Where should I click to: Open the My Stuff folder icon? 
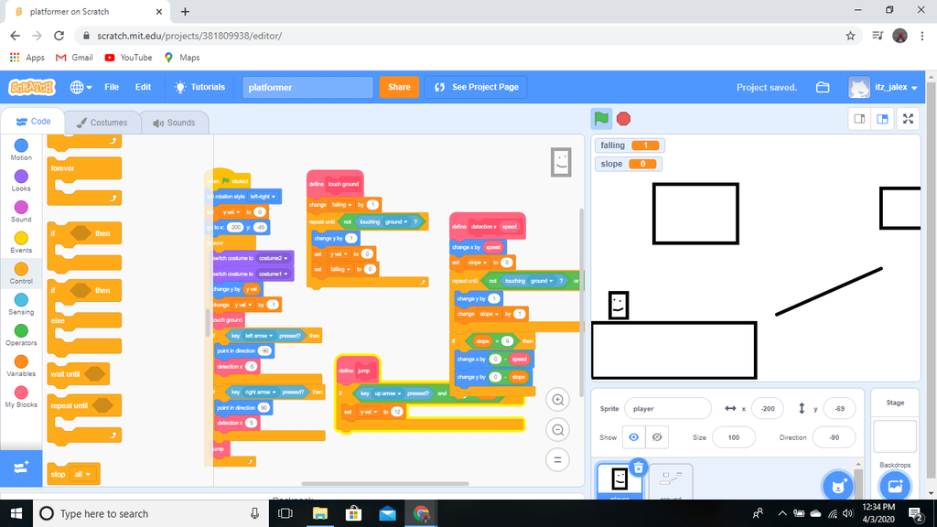[823, 87]
